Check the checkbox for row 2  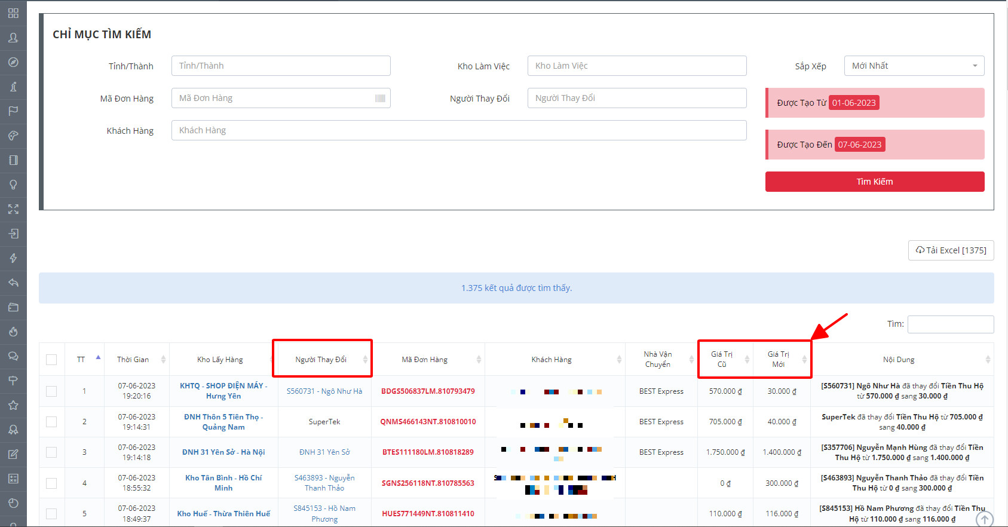(51, 422)
